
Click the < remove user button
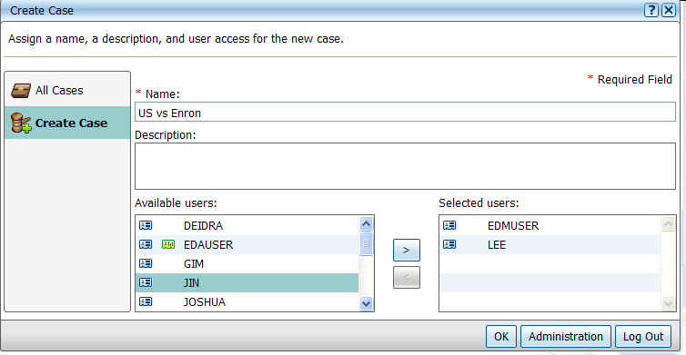(x=407, y=277)
